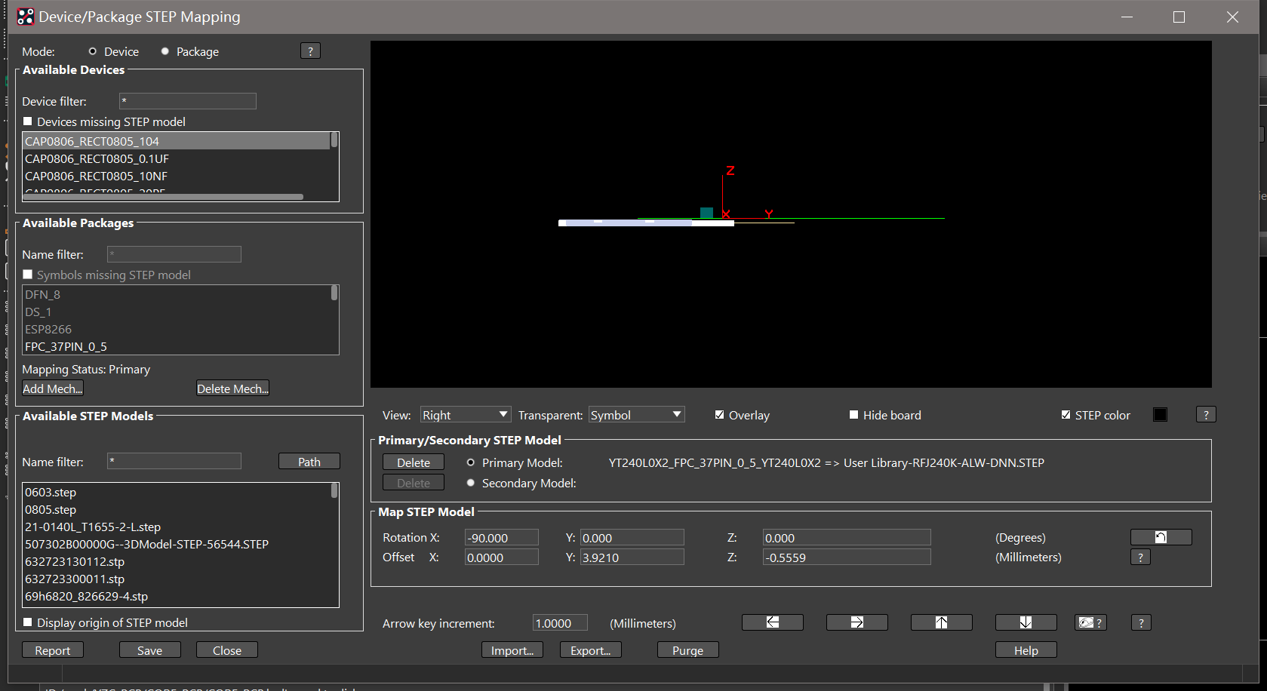
Task: Click Rotation Y field showing 0.000
Action: (632, 537)
